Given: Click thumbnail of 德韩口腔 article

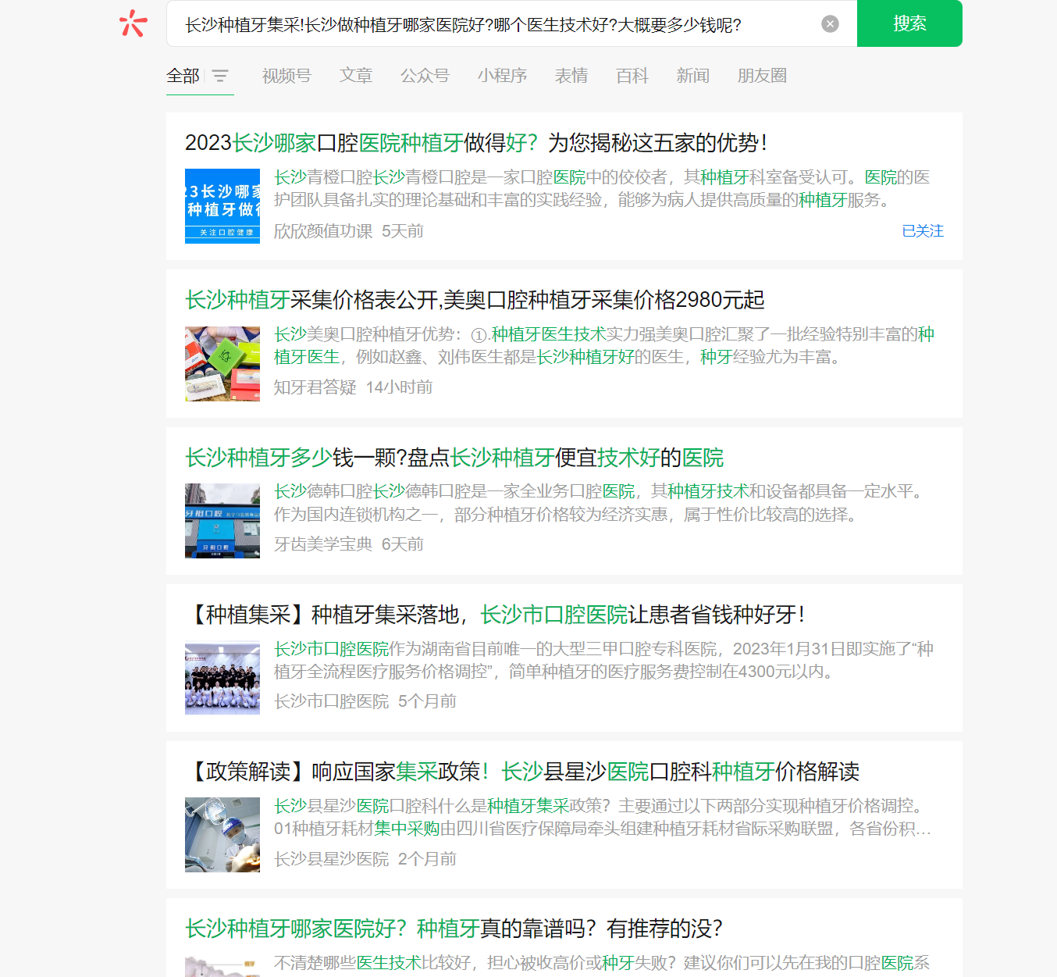Looking at the screenshot, I should click(222, 521).
